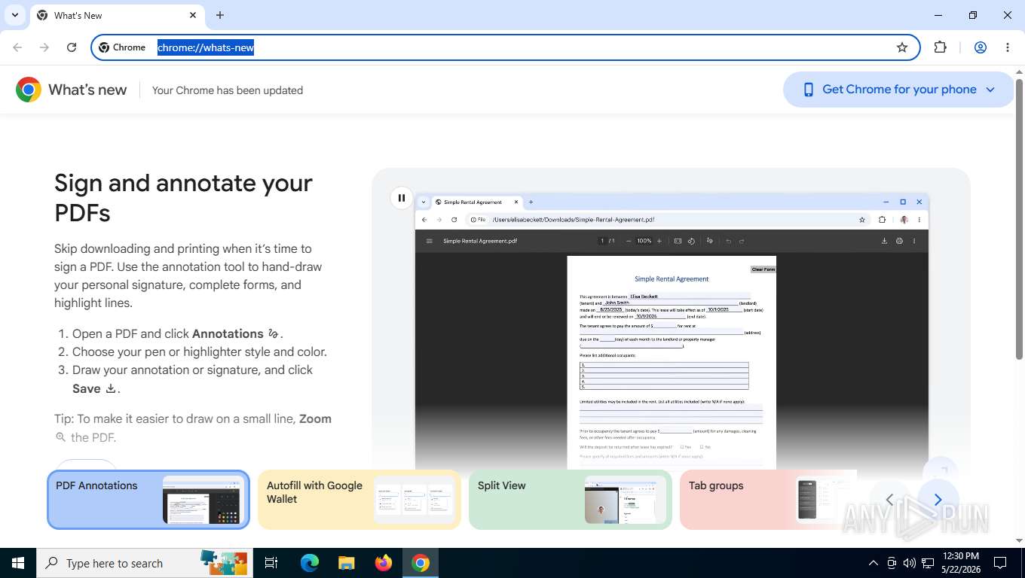Screen dimensions: 1025x578
Task: Expand Get Chrome for your phone
Action: (x=898, y=90)
